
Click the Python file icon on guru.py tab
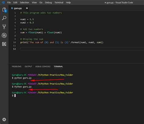[12, 8]
